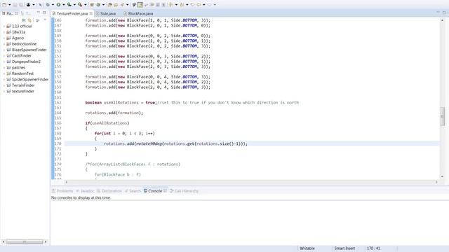Open the Back history dropdown arrow
Viewport: 449px width, 252px height.
point(204,5)
